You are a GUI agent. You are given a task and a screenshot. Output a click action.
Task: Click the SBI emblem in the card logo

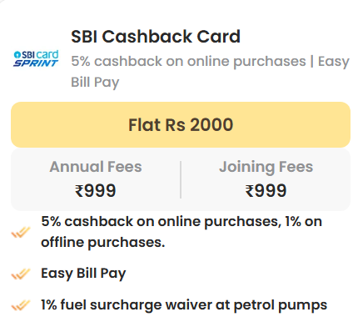(x=17, y=54)
